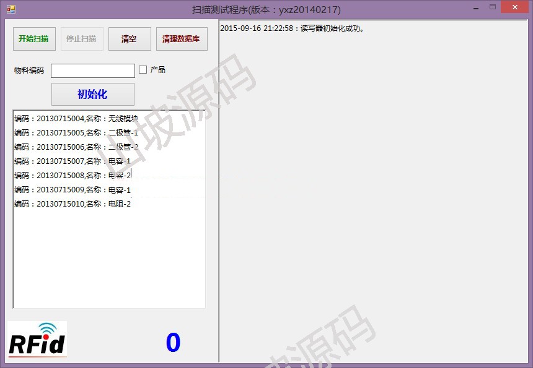The height and width of the screenshot is (368, 533).
Task: Close the scan test program window
Action: click(516, 7)
